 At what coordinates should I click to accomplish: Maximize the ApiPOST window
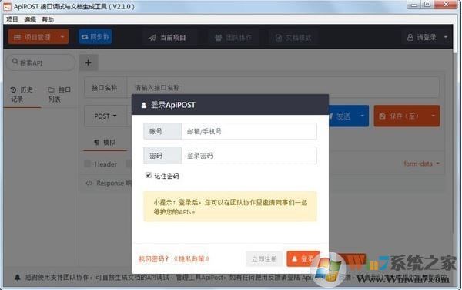tap(427, 5)
